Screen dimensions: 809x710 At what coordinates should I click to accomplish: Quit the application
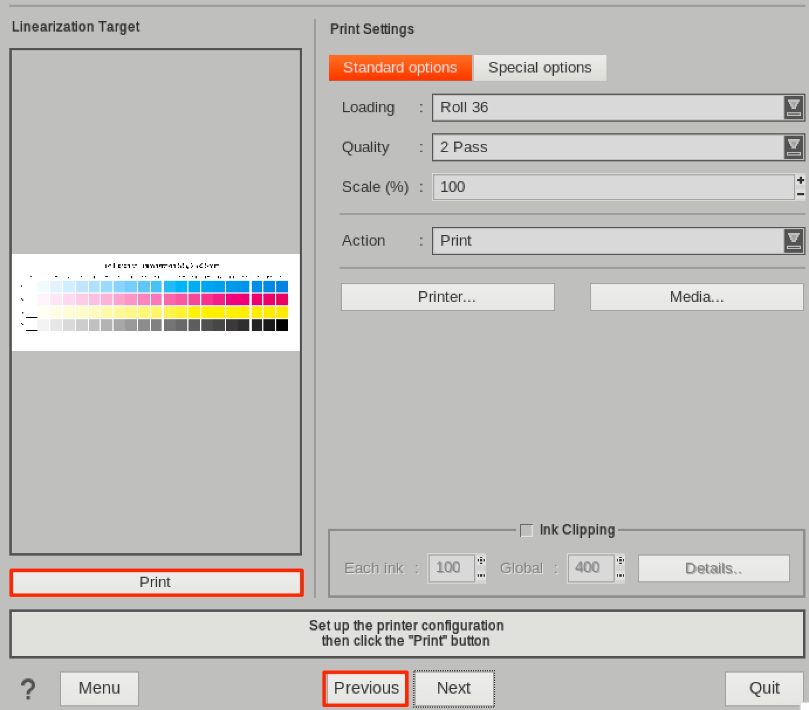point(763,688)
